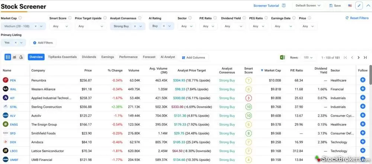Click info icon beside Price Target Upside
The width and height of the screenshot is (372, 164).
point(105,18)
